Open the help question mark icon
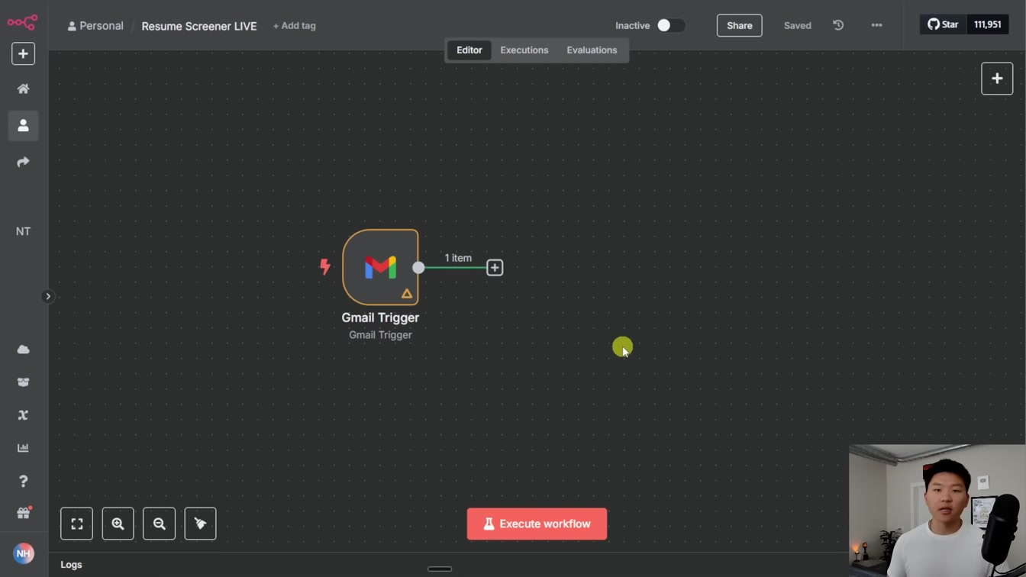Viewport: 1026px width, 577px height. point(23,481)
